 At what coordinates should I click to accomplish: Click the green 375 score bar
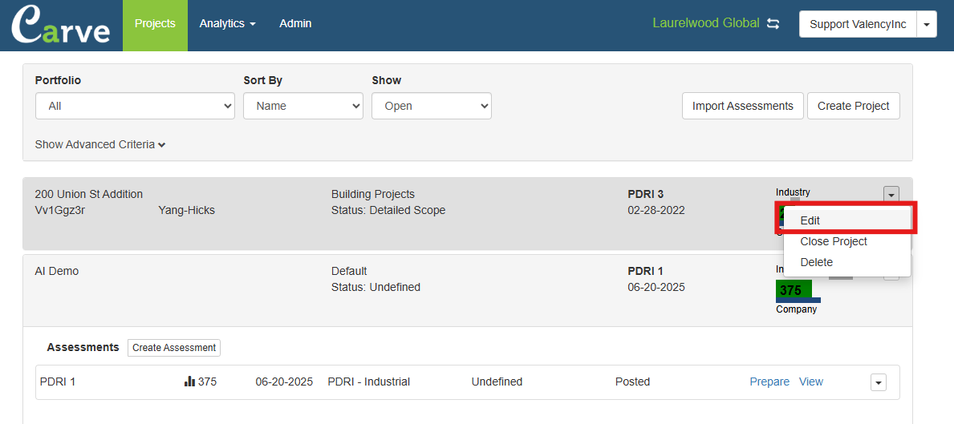(x=794, y=290)
